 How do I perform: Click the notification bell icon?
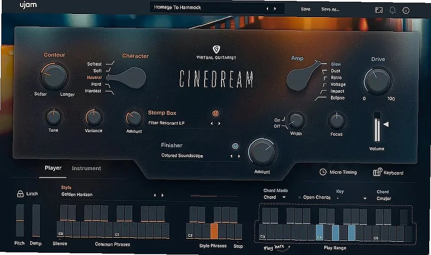(x=392, y=10)
